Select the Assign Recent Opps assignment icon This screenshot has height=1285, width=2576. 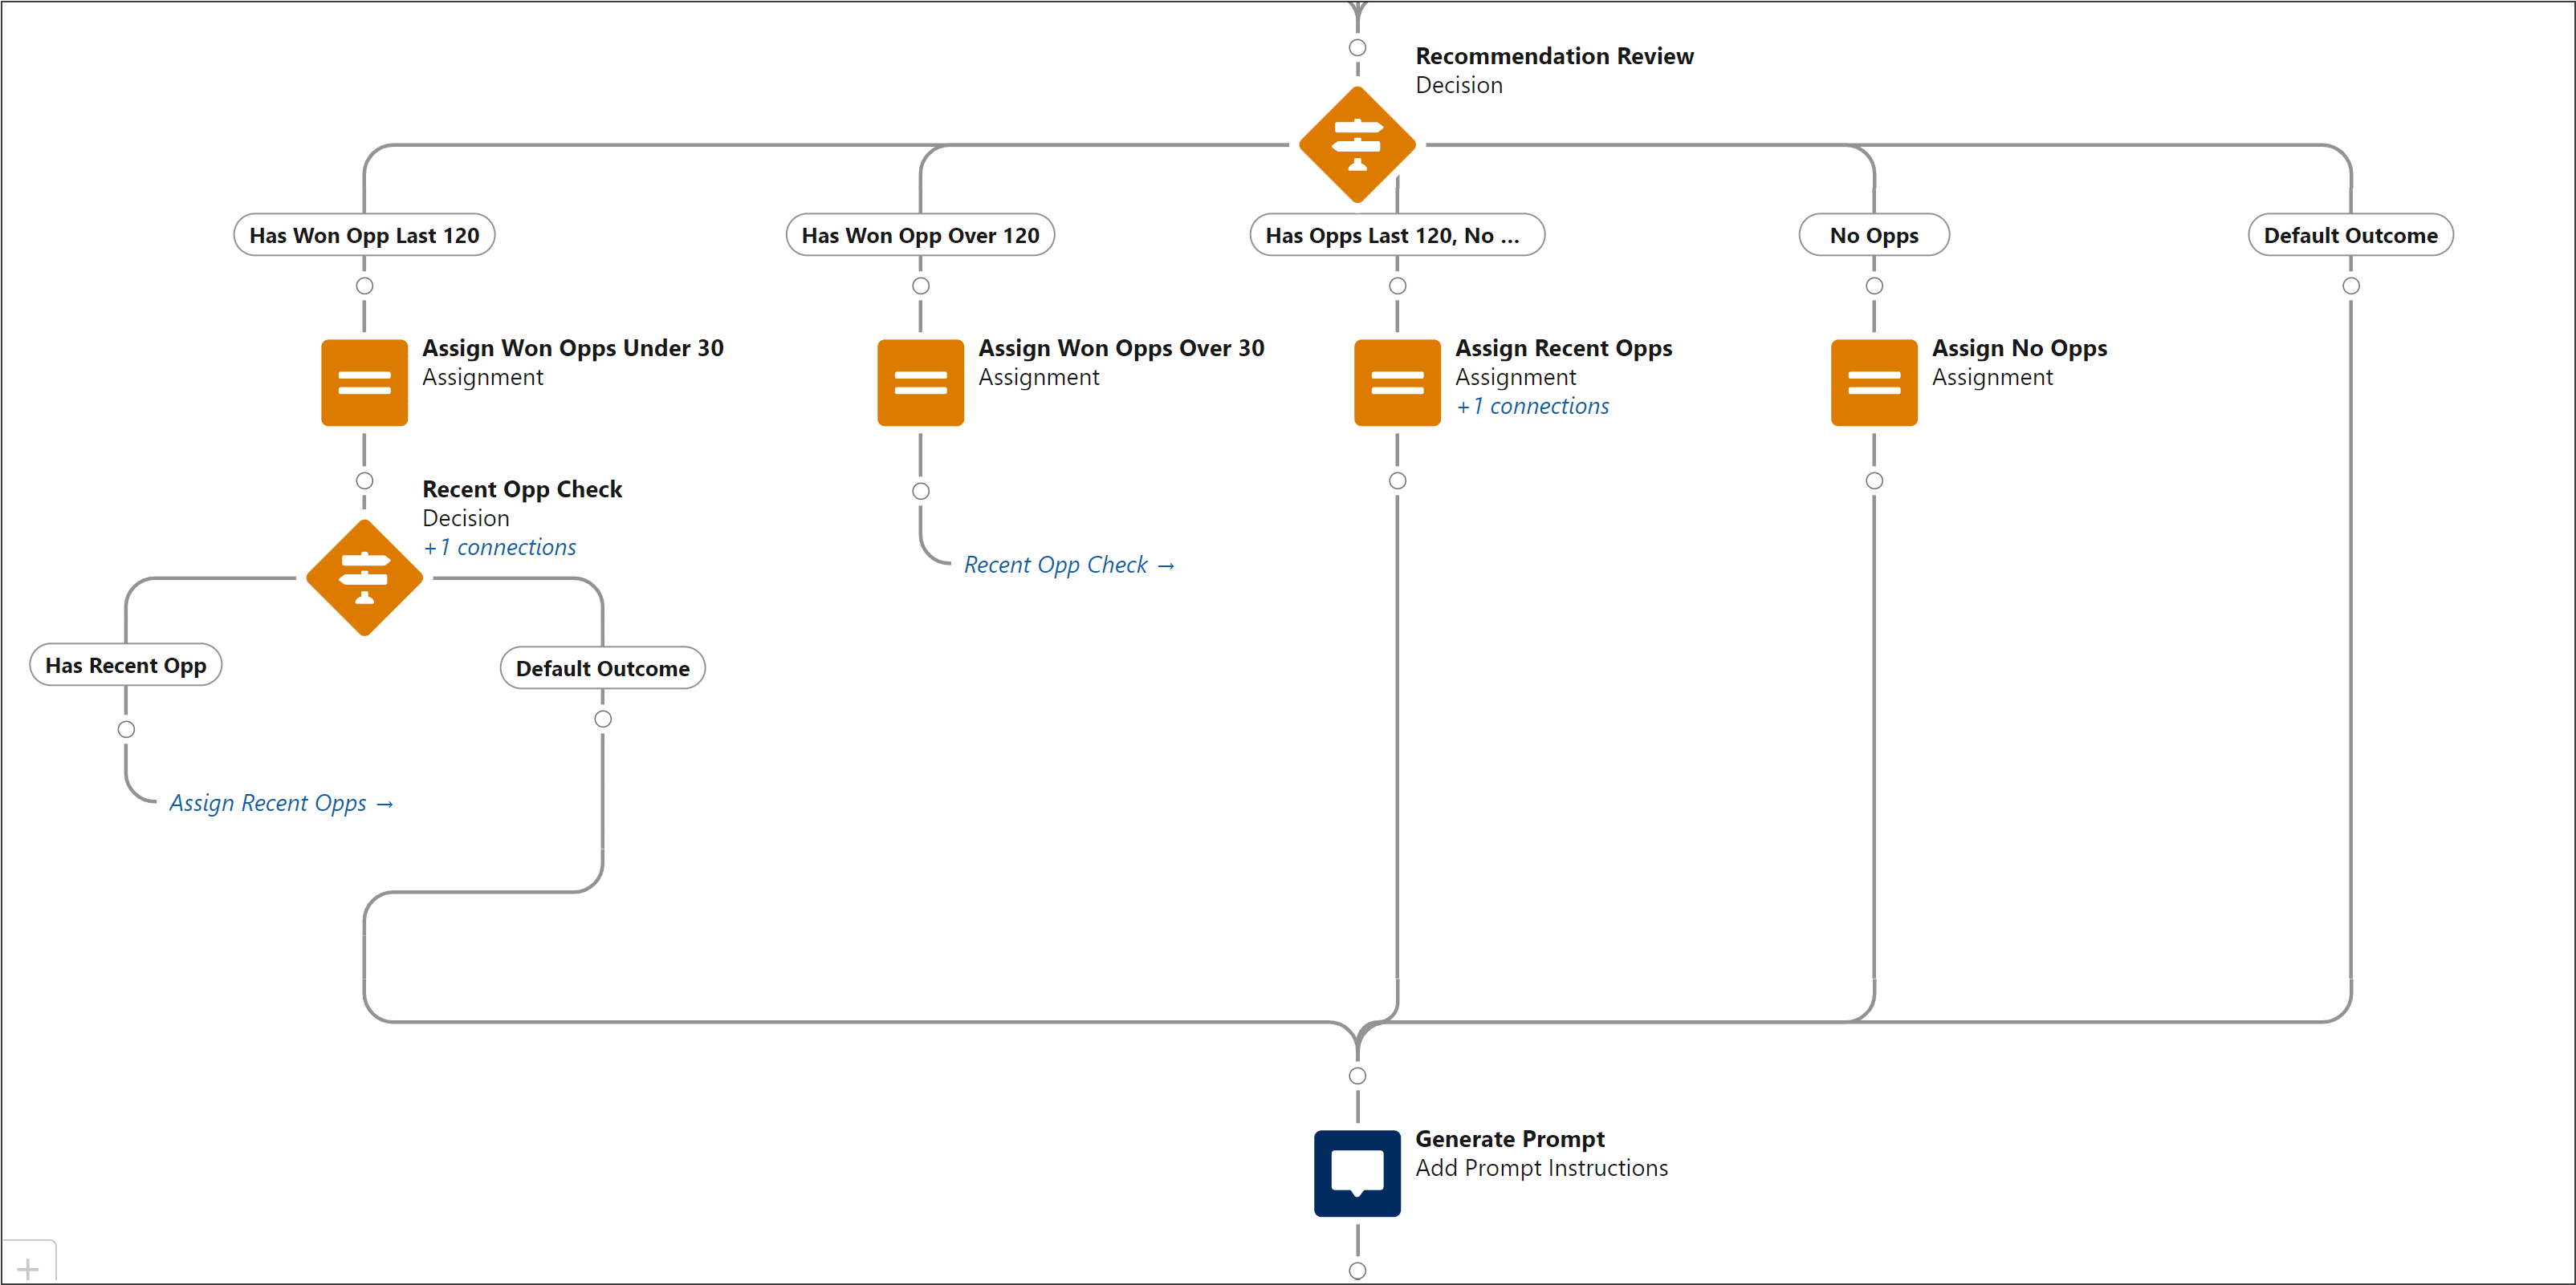pyautogui.click(x=1397, y=383)
